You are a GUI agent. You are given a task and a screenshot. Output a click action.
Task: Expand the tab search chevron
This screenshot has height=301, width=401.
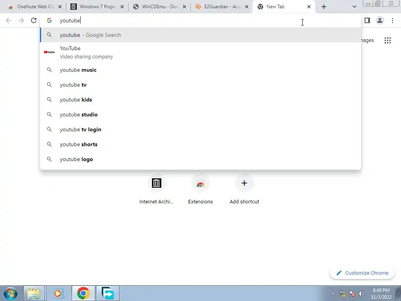pyautogui.click(x=354, y=7)
